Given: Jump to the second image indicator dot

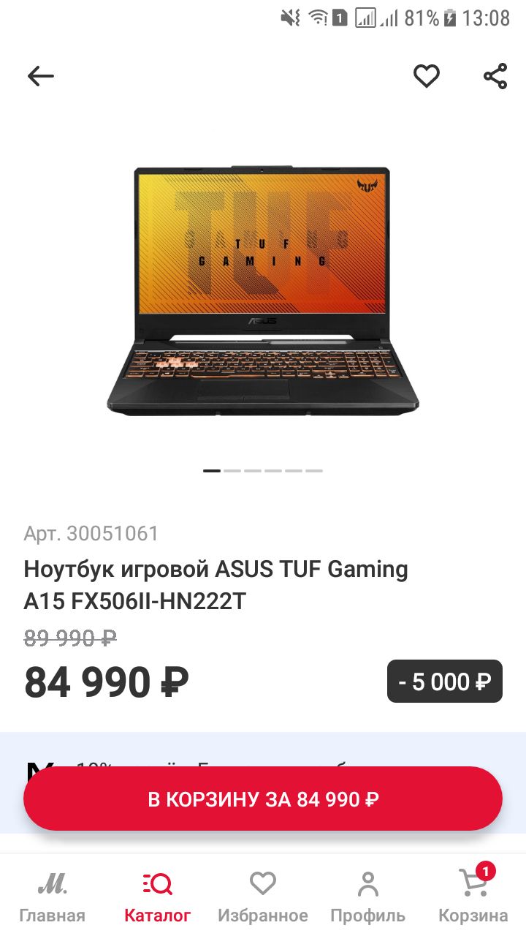Looking at the screenshot, I should click(x=232, y=471).
